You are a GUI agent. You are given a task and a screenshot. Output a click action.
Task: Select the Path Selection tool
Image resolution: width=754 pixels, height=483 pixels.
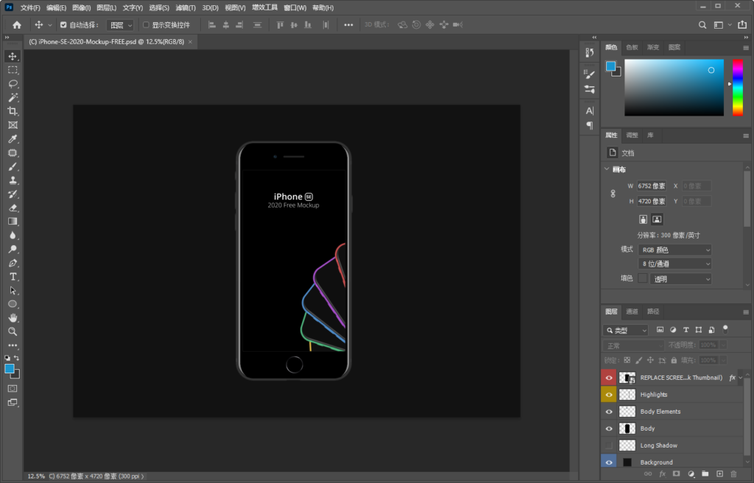[x=13, y=291]
